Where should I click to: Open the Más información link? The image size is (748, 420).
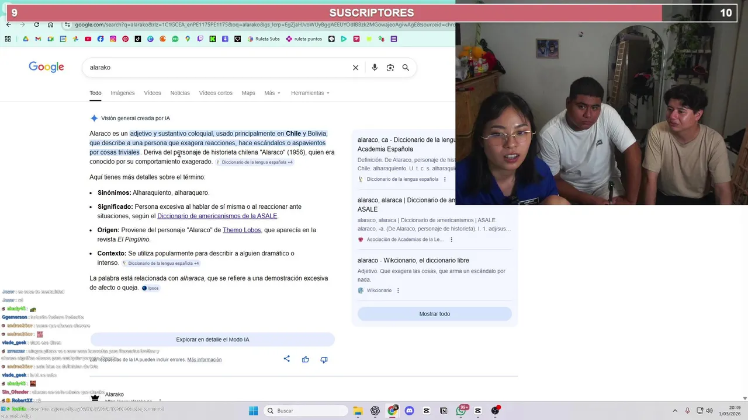coord(205,360)
